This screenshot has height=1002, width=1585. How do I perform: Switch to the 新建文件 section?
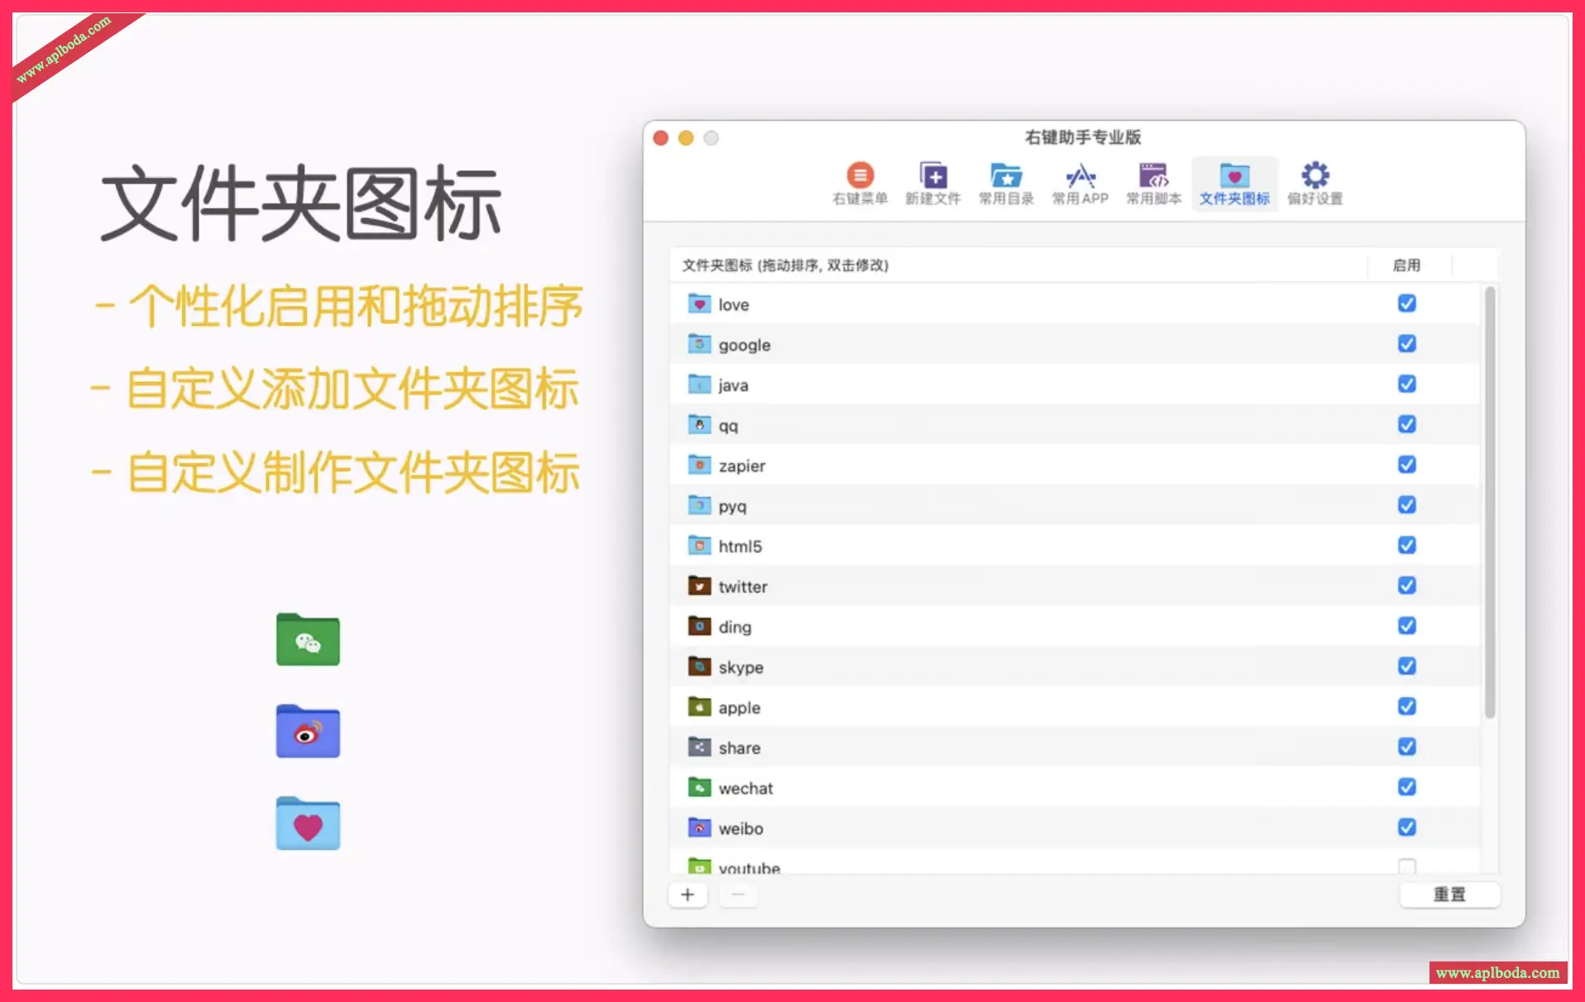coord(932,183)
